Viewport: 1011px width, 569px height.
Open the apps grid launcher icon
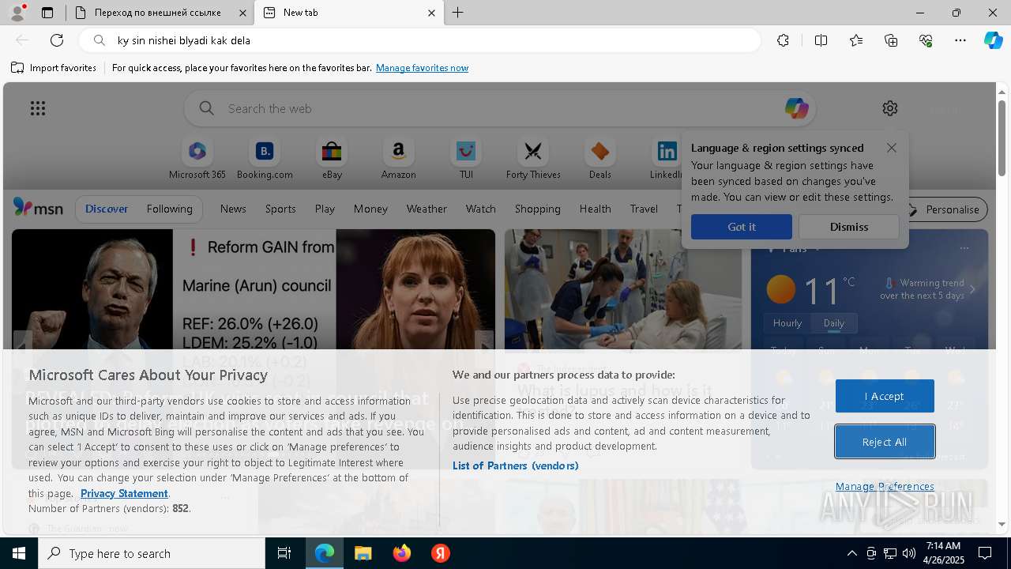(x=38, y=108)
